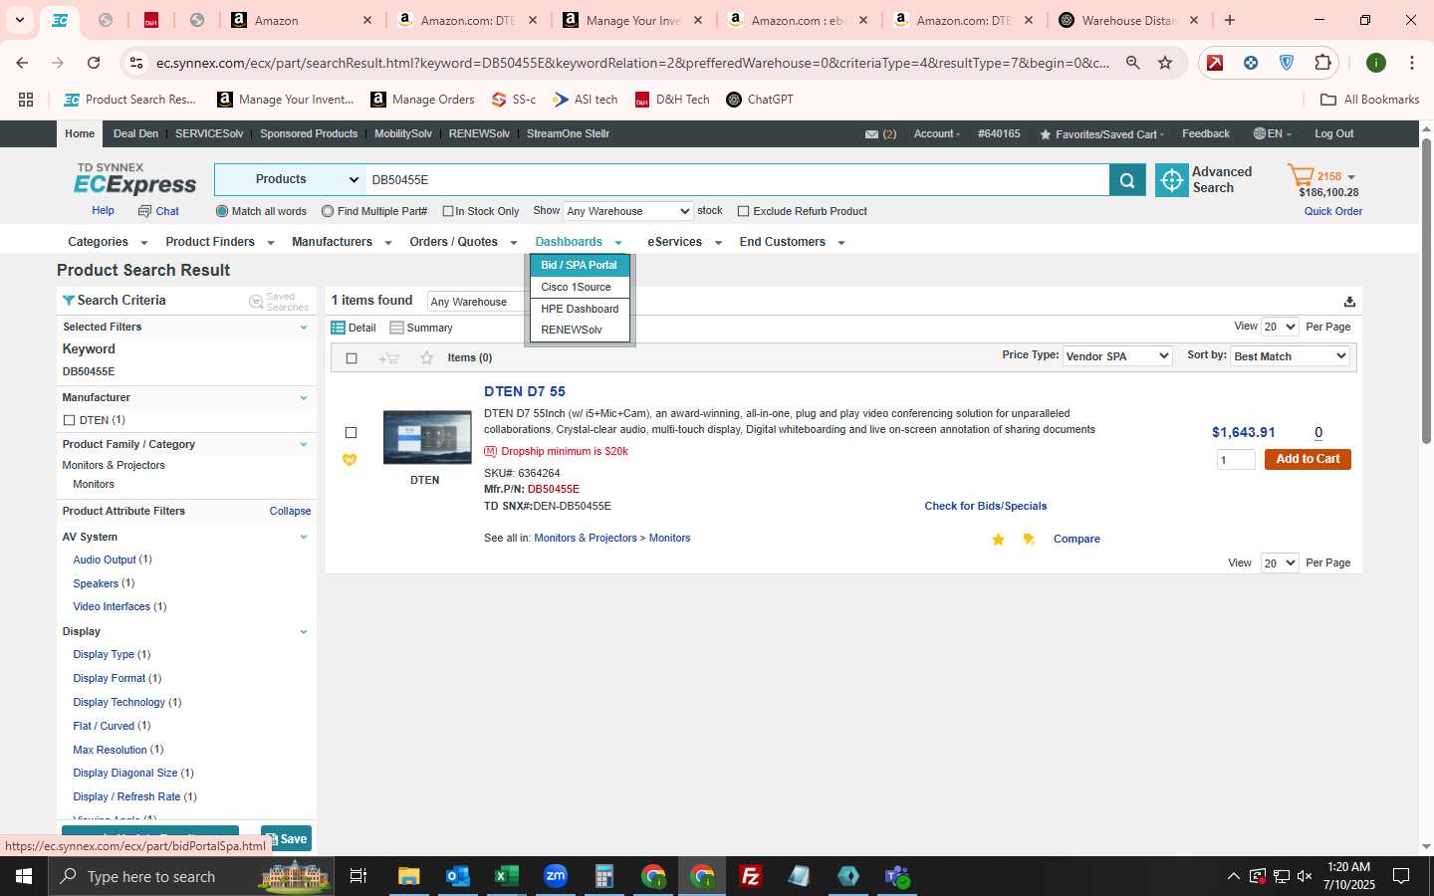Choose Bid / SPA Portal from Dashboards menu
1434x896 pixels.
[x=580, y=265]
